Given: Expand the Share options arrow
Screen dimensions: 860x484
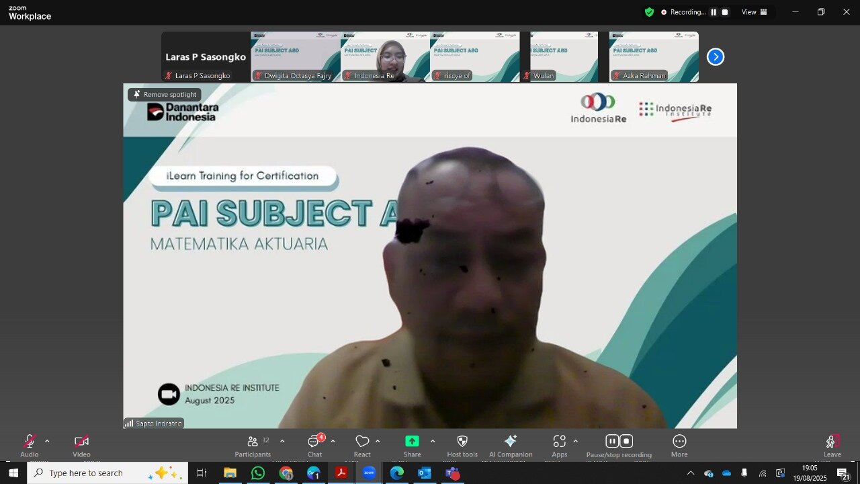Looking at the screenshot, I should (x=432, y=441).
